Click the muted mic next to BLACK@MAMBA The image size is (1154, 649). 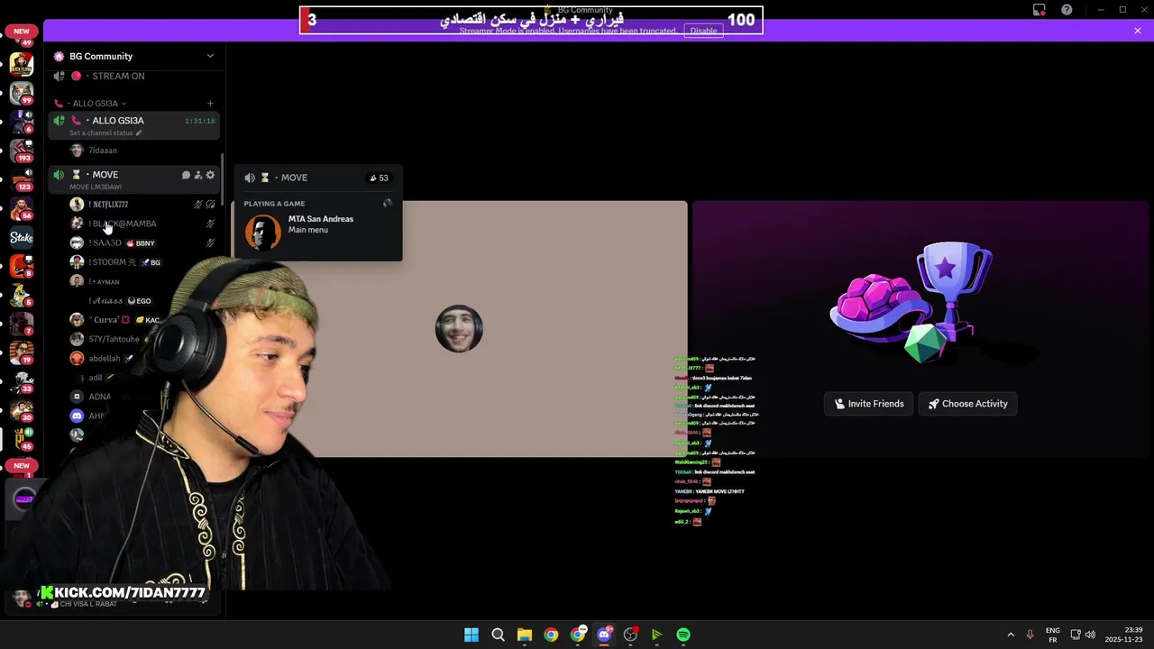point(210,224)
